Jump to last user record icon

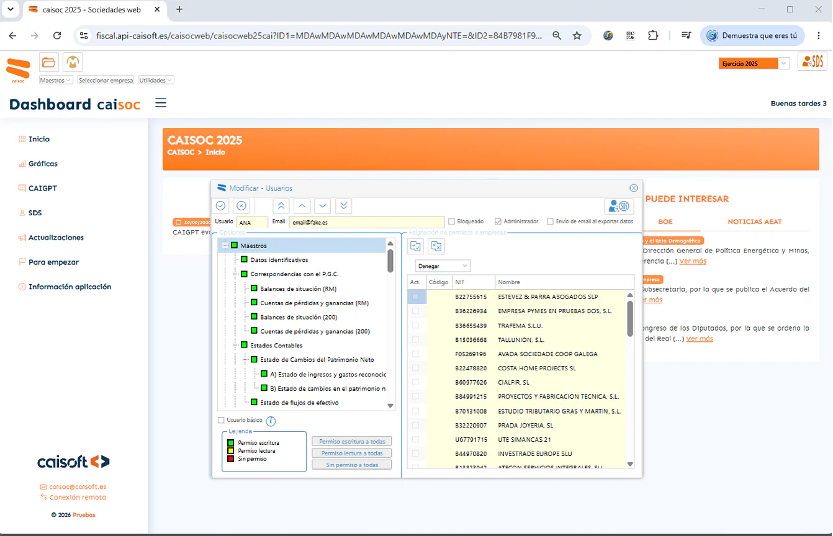coord(343,206)
